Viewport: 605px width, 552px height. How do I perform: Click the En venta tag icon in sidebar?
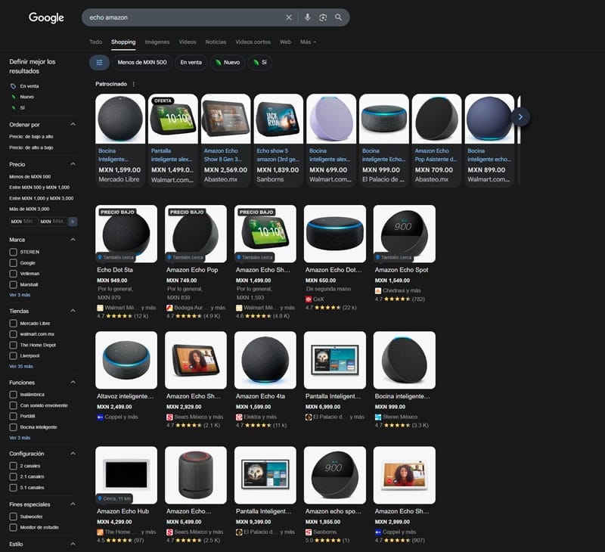tap(13, 86)
